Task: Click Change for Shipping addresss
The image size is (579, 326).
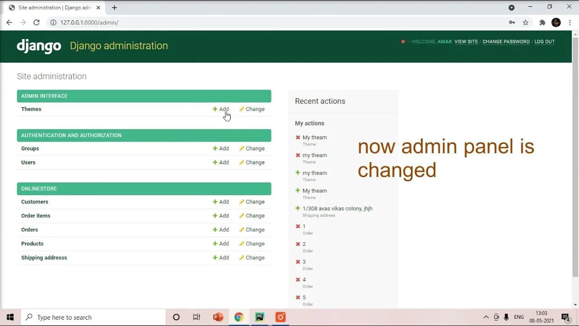Action: 252,258
